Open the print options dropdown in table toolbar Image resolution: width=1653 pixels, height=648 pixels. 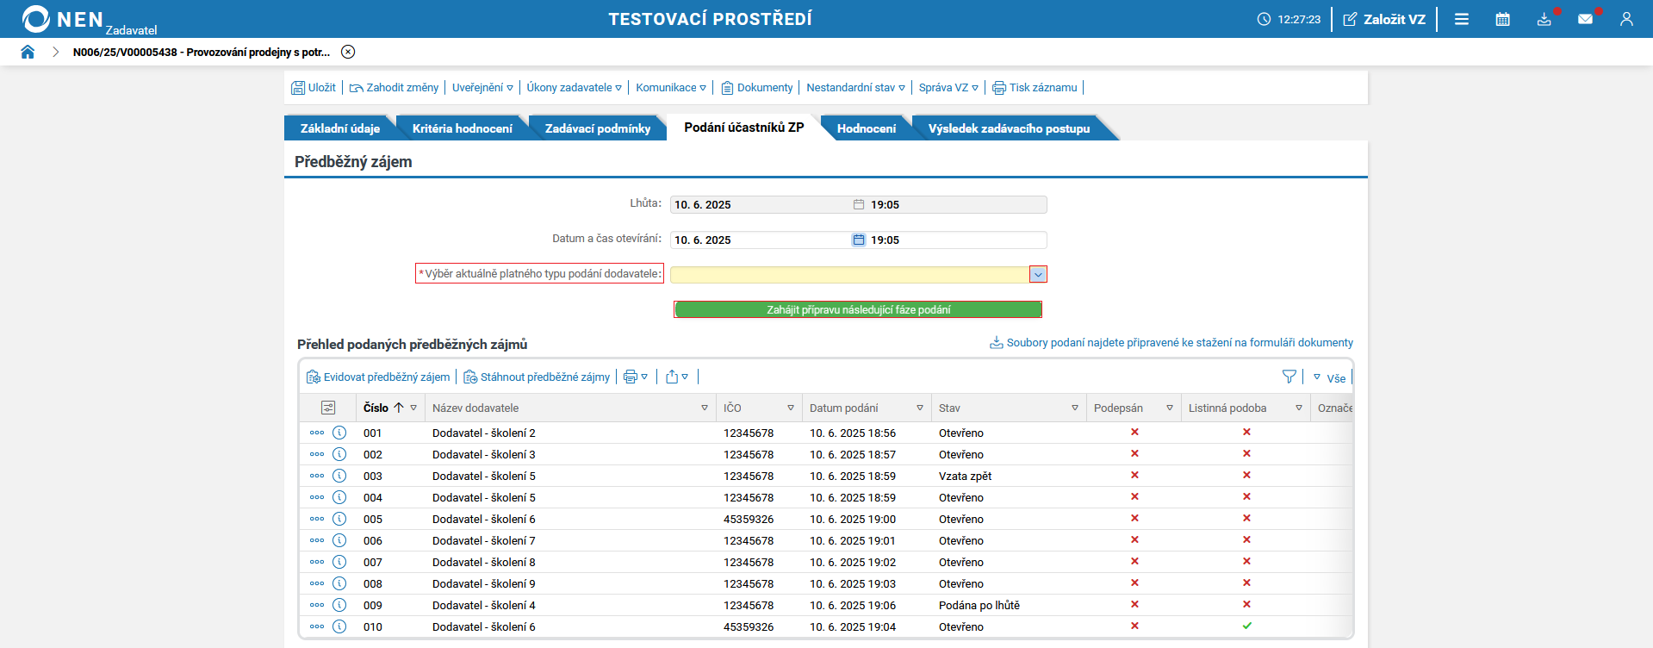636,377
